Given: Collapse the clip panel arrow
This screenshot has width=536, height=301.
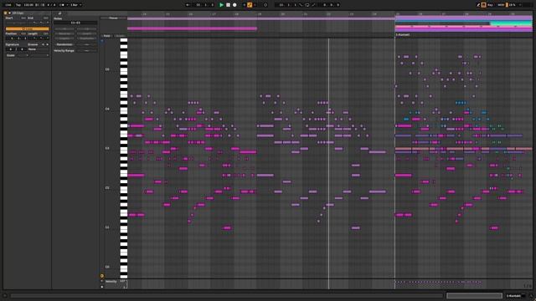Looking at the screenshot, I should [x=9, y=13].
